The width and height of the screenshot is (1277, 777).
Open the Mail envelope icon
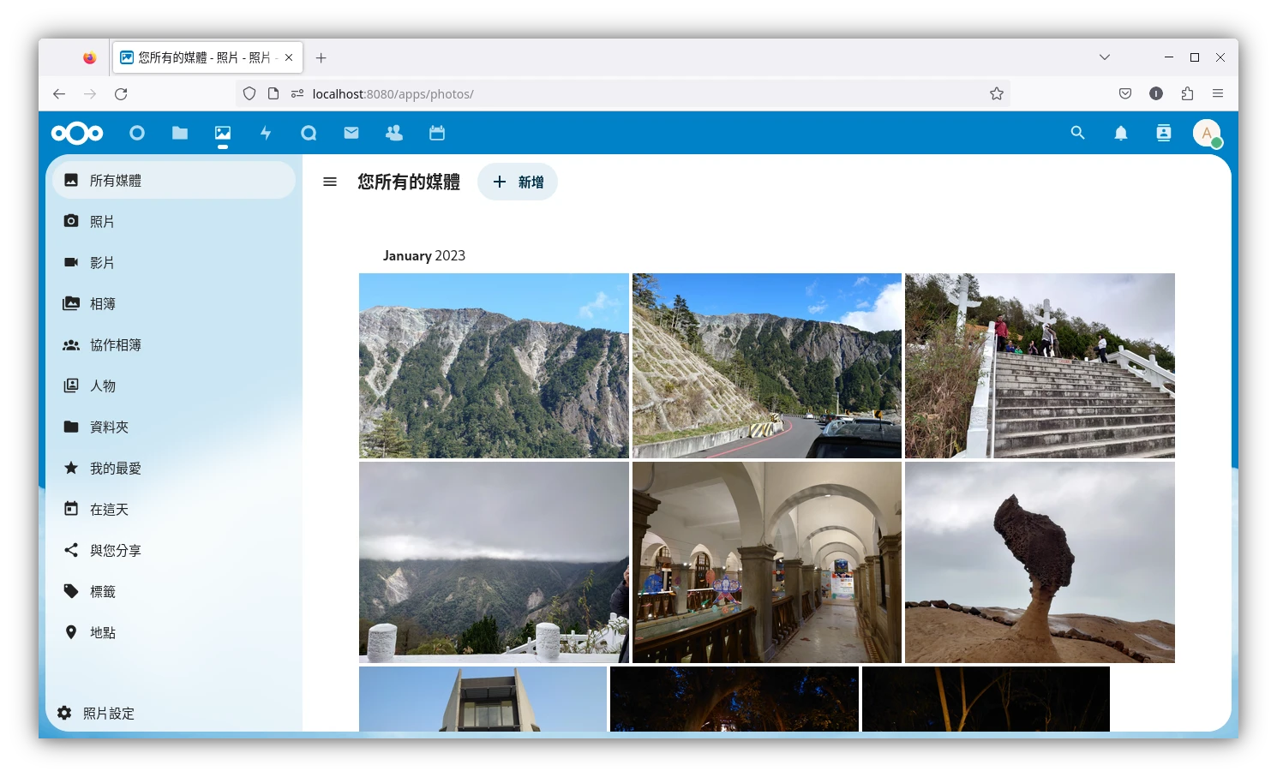click(x=351, y=133)
